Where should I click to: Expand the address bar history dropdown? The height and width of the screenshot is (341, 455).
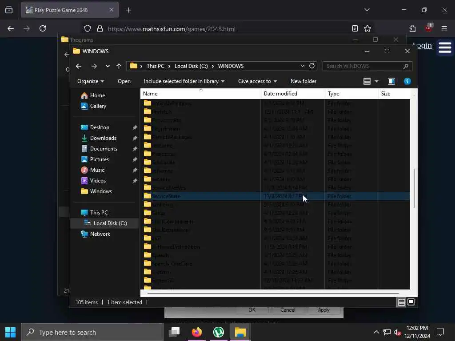coord(302,66)
